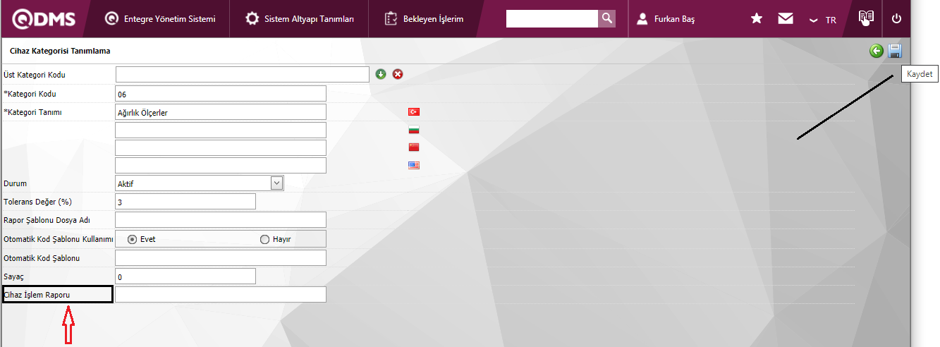The width and height of the screenshot is (940, 347).
Task: Click the Sayaç field
Action: coord(185,276)
